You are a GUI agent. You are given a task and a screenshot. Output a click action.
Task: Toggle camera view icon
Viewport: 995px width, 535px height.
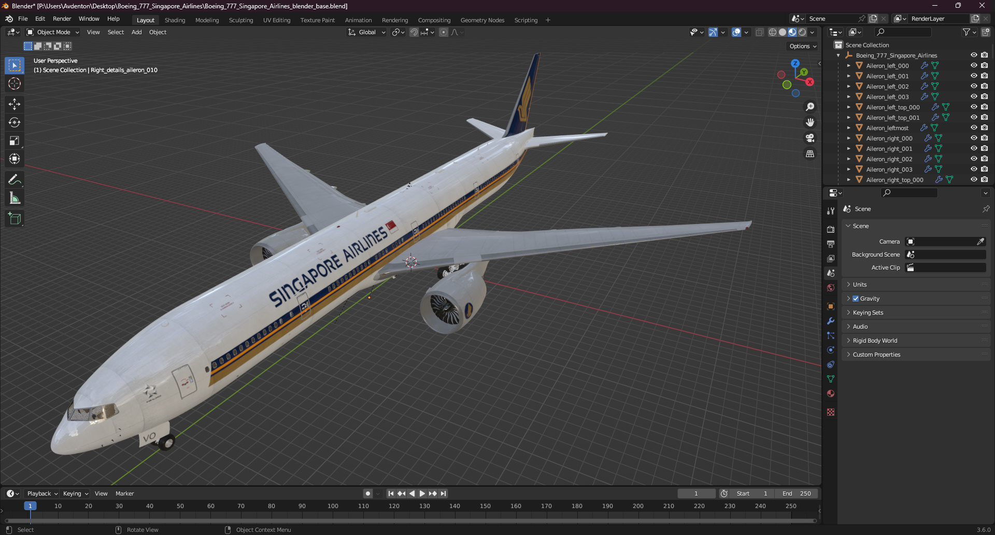pos(810,138)
